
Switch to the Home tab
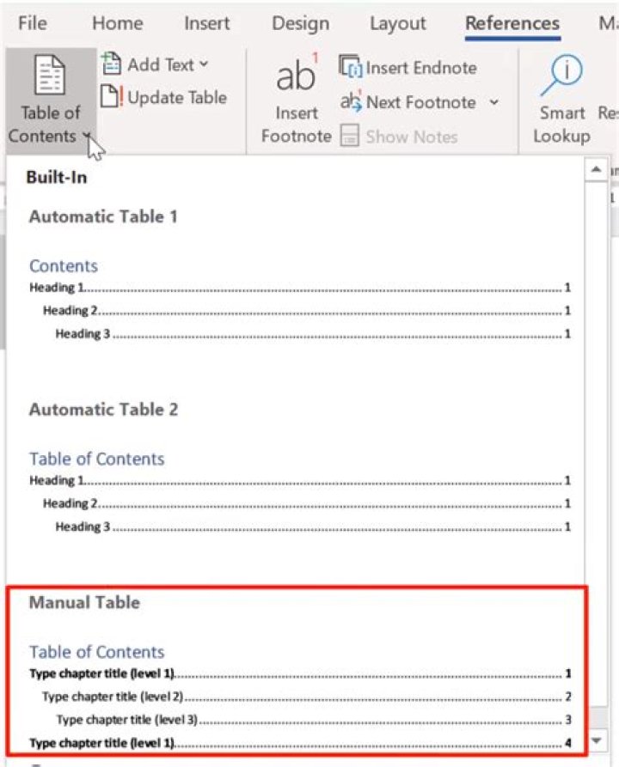point(117,23)
